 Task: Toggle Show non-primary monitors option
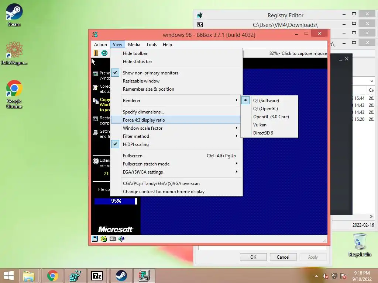[176, 73]
